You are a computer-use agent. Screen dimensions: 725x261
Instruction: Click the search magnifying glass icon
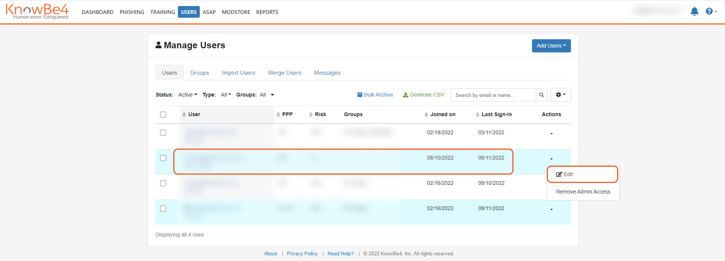541,95
